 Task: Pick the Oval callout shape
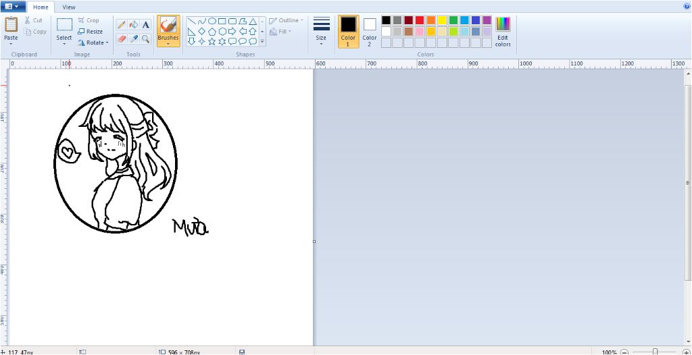coord(243,41)
